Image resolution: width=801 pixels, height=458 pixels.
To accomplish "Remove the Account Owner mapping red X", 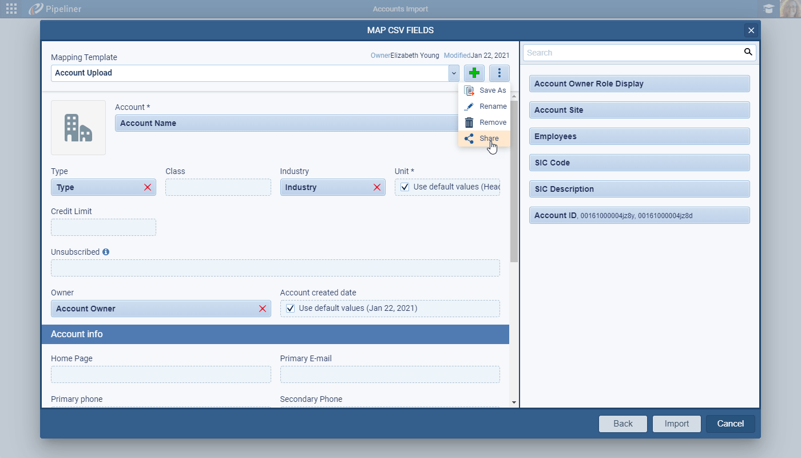I will coord(263,309).
